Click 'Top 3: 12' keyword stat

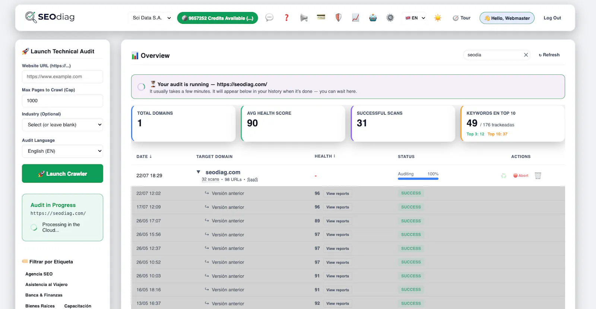point(475,134)
